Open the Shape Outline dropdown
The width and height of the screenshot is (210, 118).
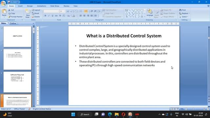[168, 13]
